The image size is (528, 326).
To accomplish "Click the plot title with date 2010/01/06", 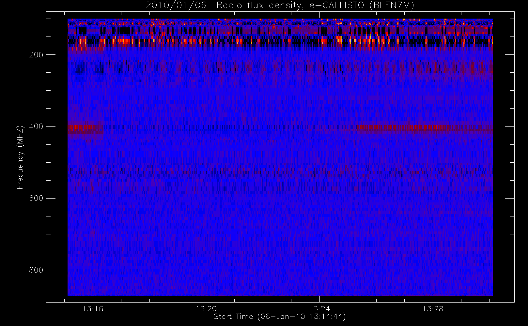I will tap(280, 6).
